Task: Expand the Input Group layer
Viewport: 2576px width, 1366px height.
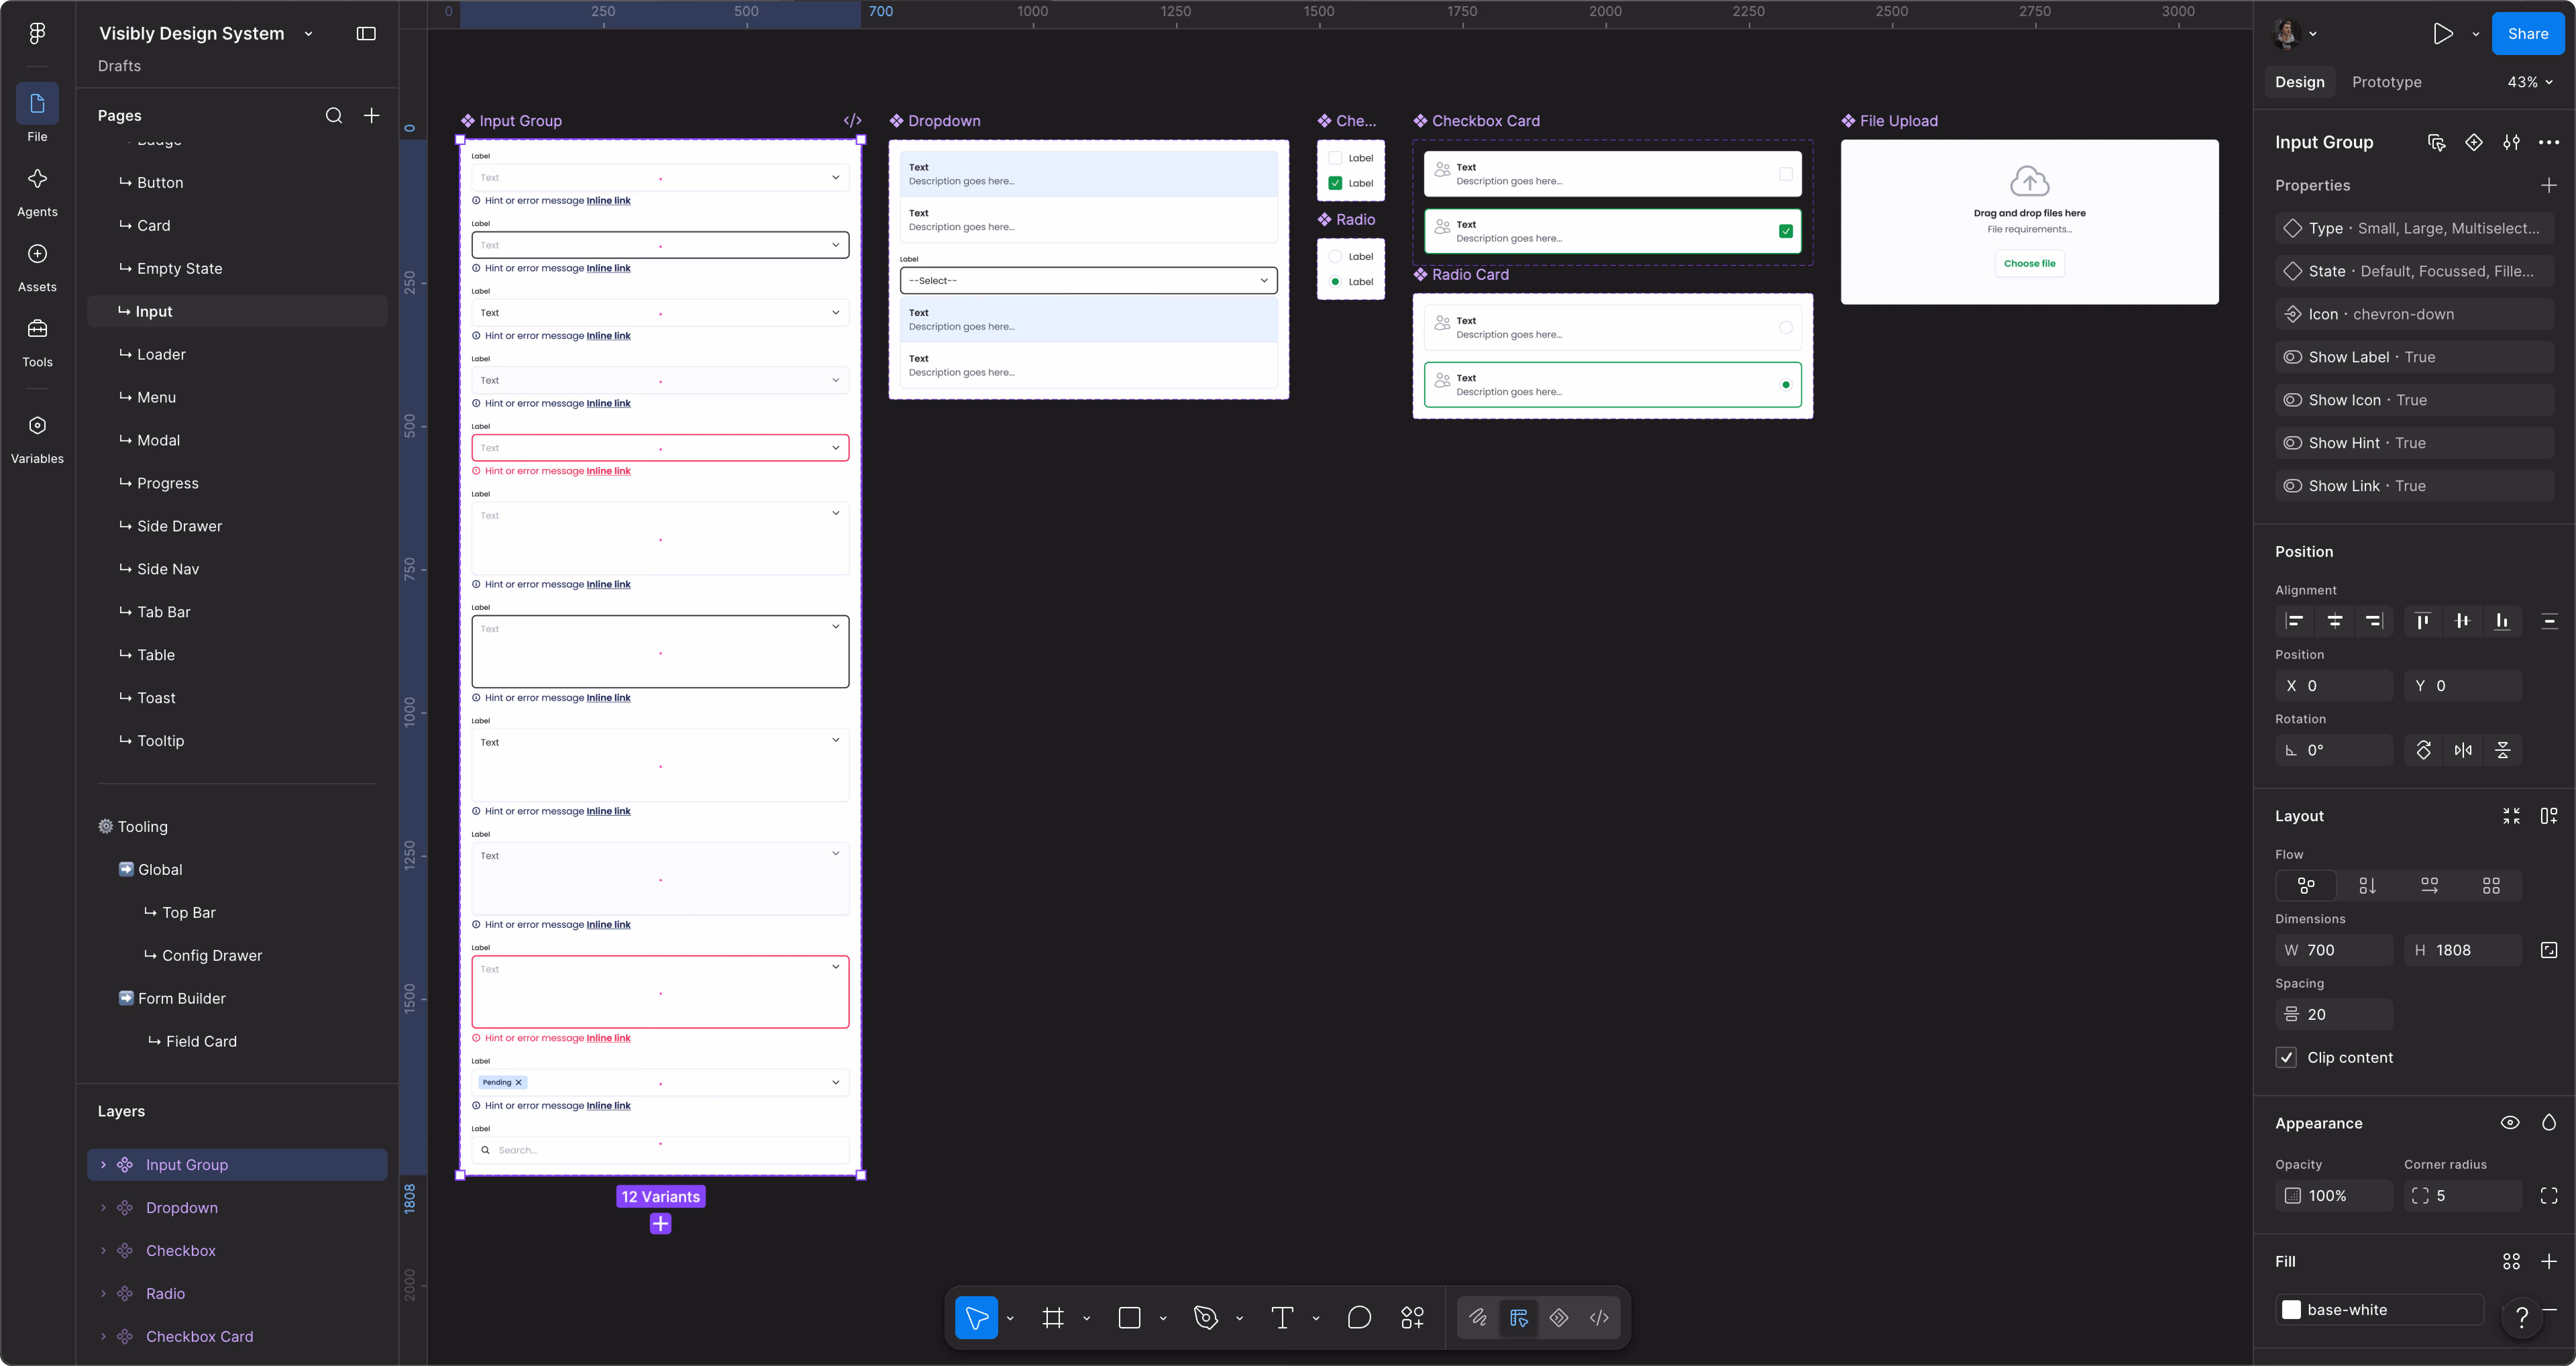Action: pyautogui.click(x=103, y=1165)
